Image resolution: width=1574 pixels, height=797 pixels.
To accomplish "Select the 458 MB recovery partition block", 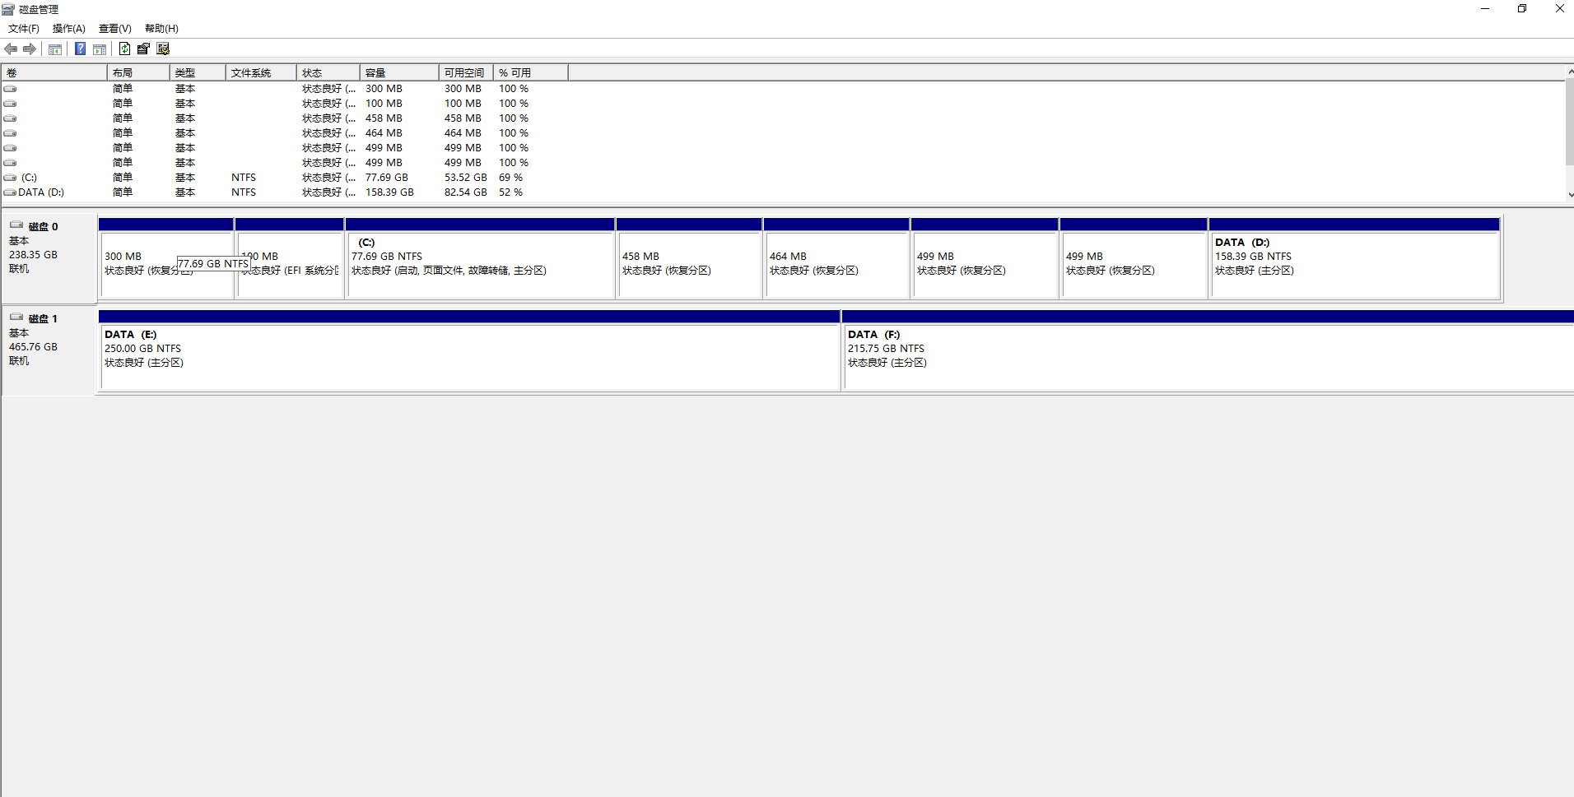I will (689, 265).
